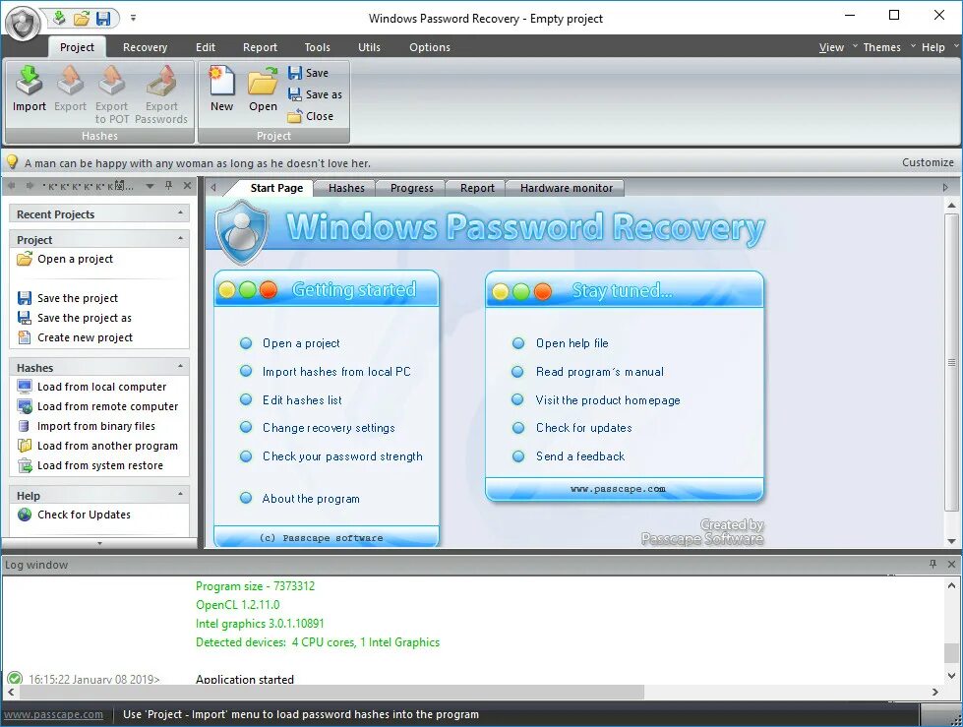Open the Progress document tab
Screen dimensions: 963x727
click(x=411, y=188)
